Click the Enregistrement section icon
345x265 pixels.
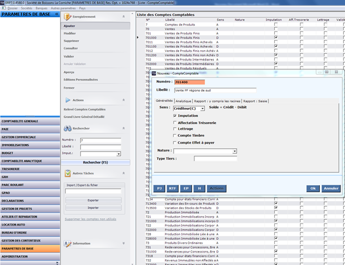[67, 17]
